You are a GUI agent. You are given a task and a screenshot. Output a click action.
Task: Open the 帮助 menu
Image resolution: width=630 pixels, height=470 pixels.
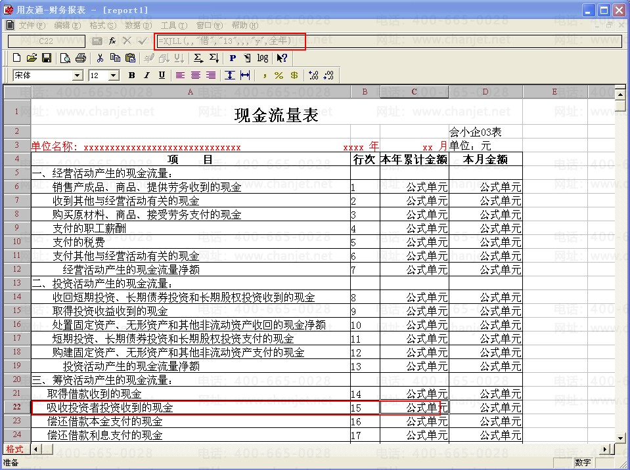244,26
